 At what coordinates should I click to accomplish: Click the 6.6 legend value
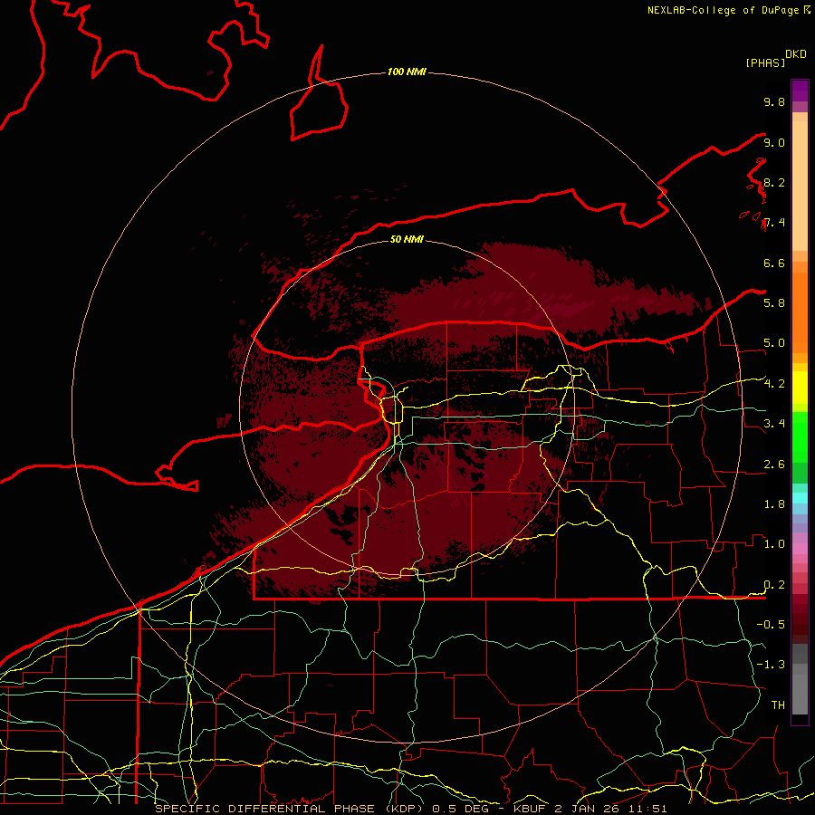point(774,263)
